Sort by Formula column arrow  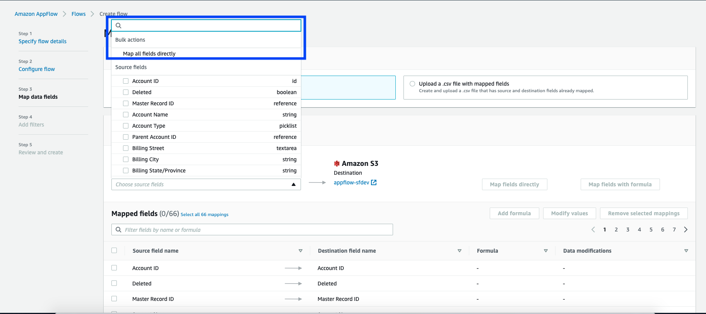[546, 251]
